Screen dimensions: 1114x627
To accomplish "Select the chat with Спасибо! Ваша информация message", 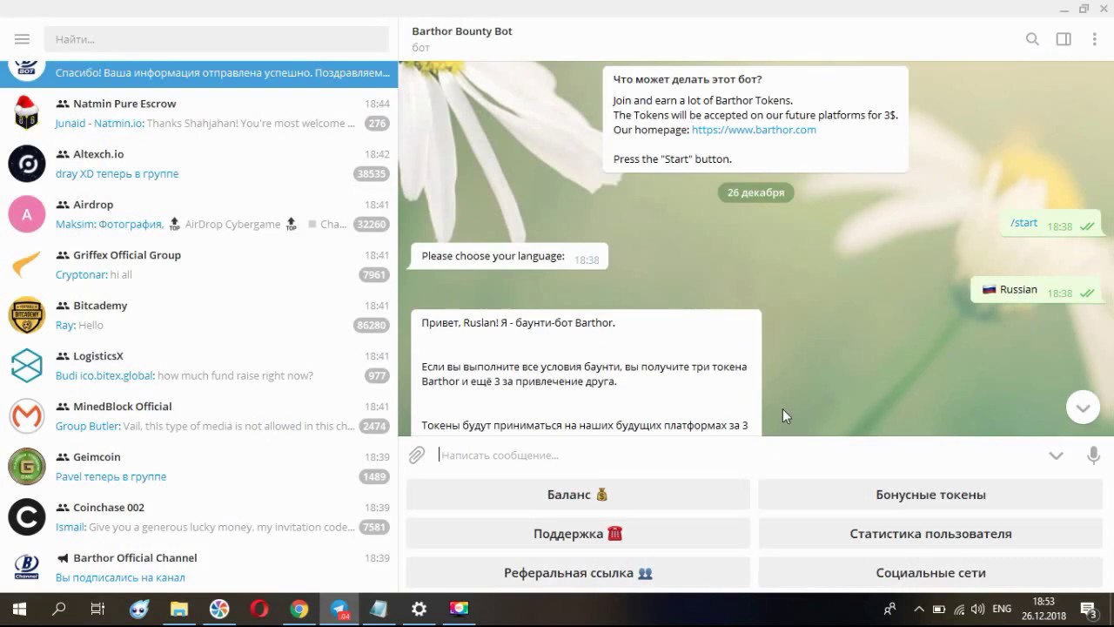I will [x=198, y=73].
